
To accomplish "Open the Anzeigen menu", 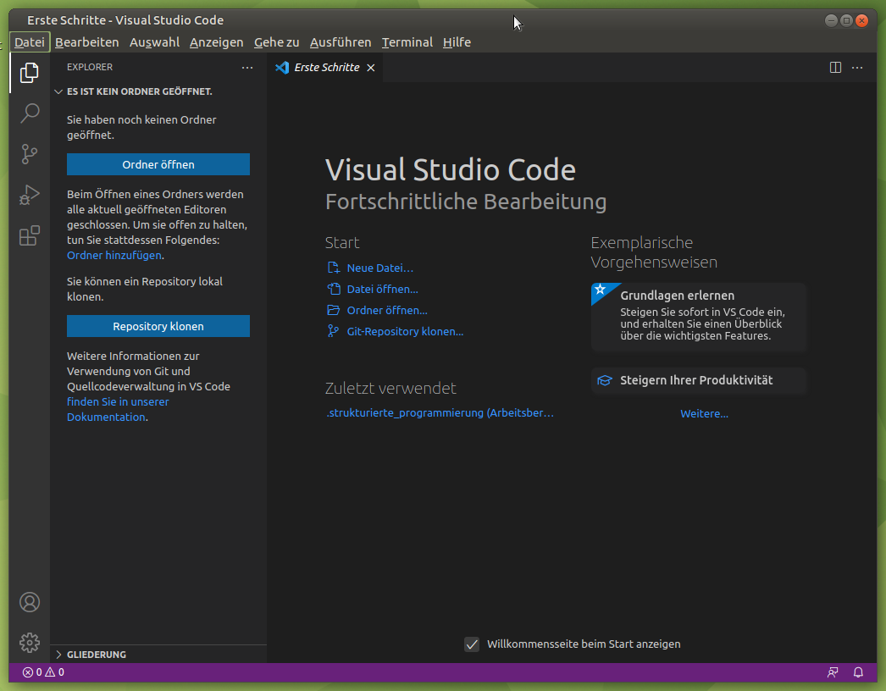I will (x=216, y=42).
